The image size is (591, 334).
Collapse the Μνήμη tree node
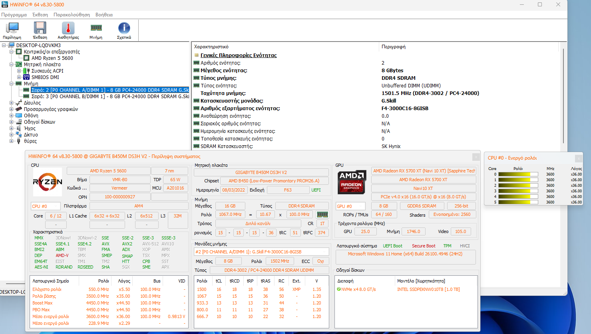(x=12, y=84)
